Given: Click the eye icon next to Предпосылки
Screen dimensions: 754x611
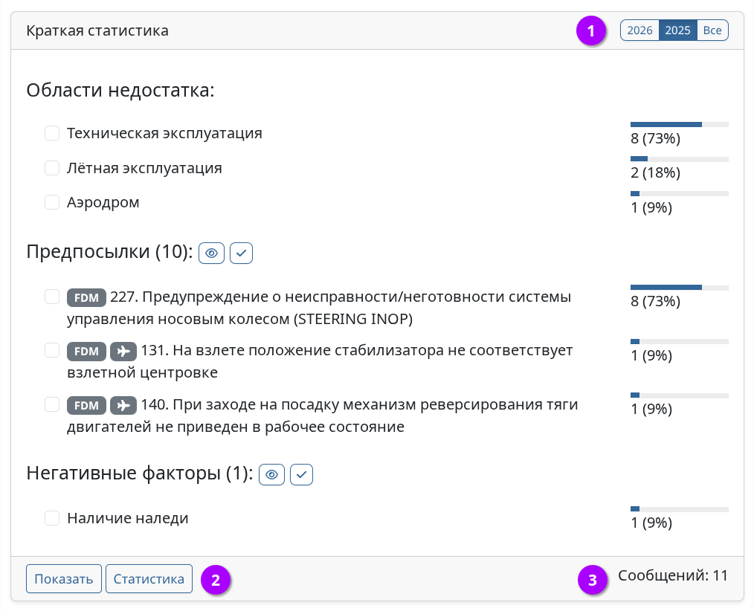Looking at the screenshot, I should coord(212,253).
